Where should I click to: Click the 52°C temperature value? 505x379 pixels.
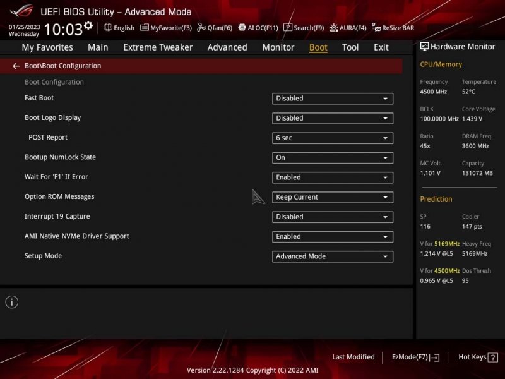[x=468, y=92]
